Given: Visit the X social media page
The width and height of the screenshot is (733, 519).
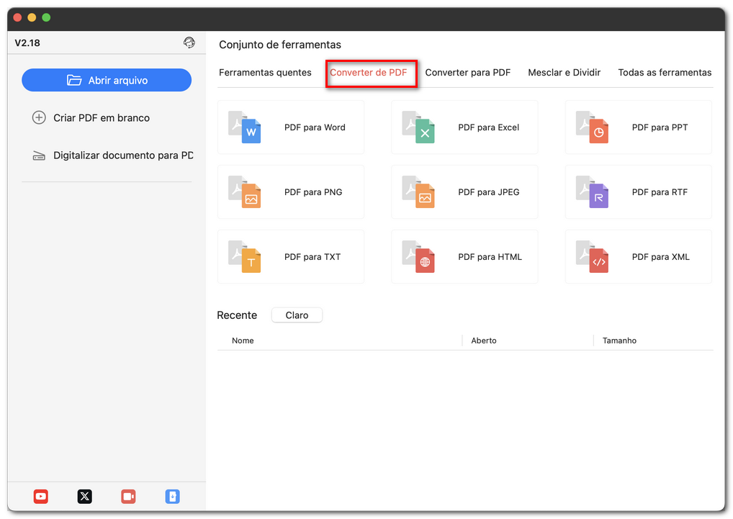Looking at the screenshot, I should coord(84,497).
